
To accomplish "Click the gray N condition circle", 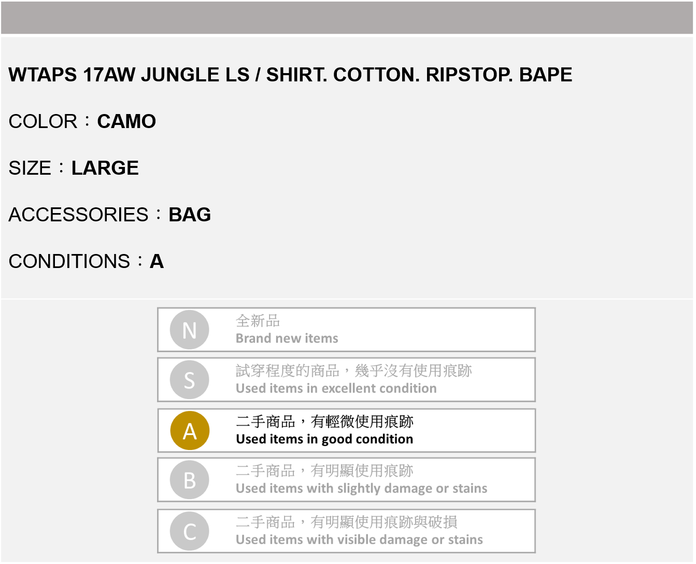I will point(190,330).
